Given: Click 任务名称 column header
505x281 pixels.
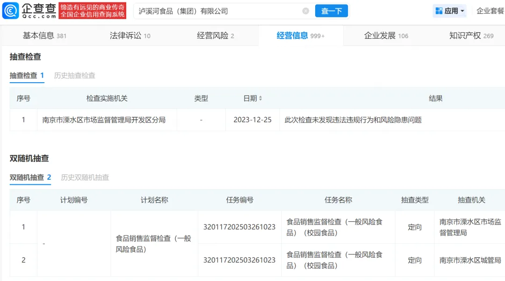Looking at the screenshot, I should tap(338, 200).
